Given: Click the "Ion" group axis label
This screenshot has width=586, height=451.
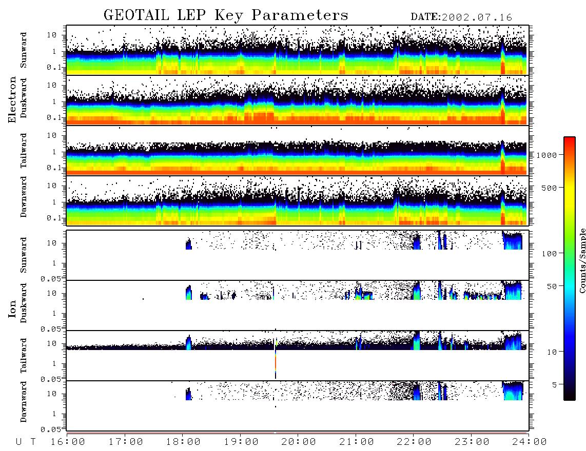Looking at the screenshot, I should click(x=12, y=309).
